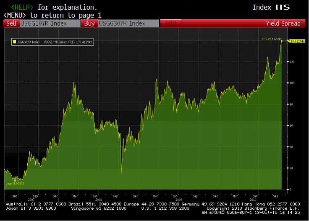
Task: Click the 2008 year label on x-axis
Action: [98, 200]
